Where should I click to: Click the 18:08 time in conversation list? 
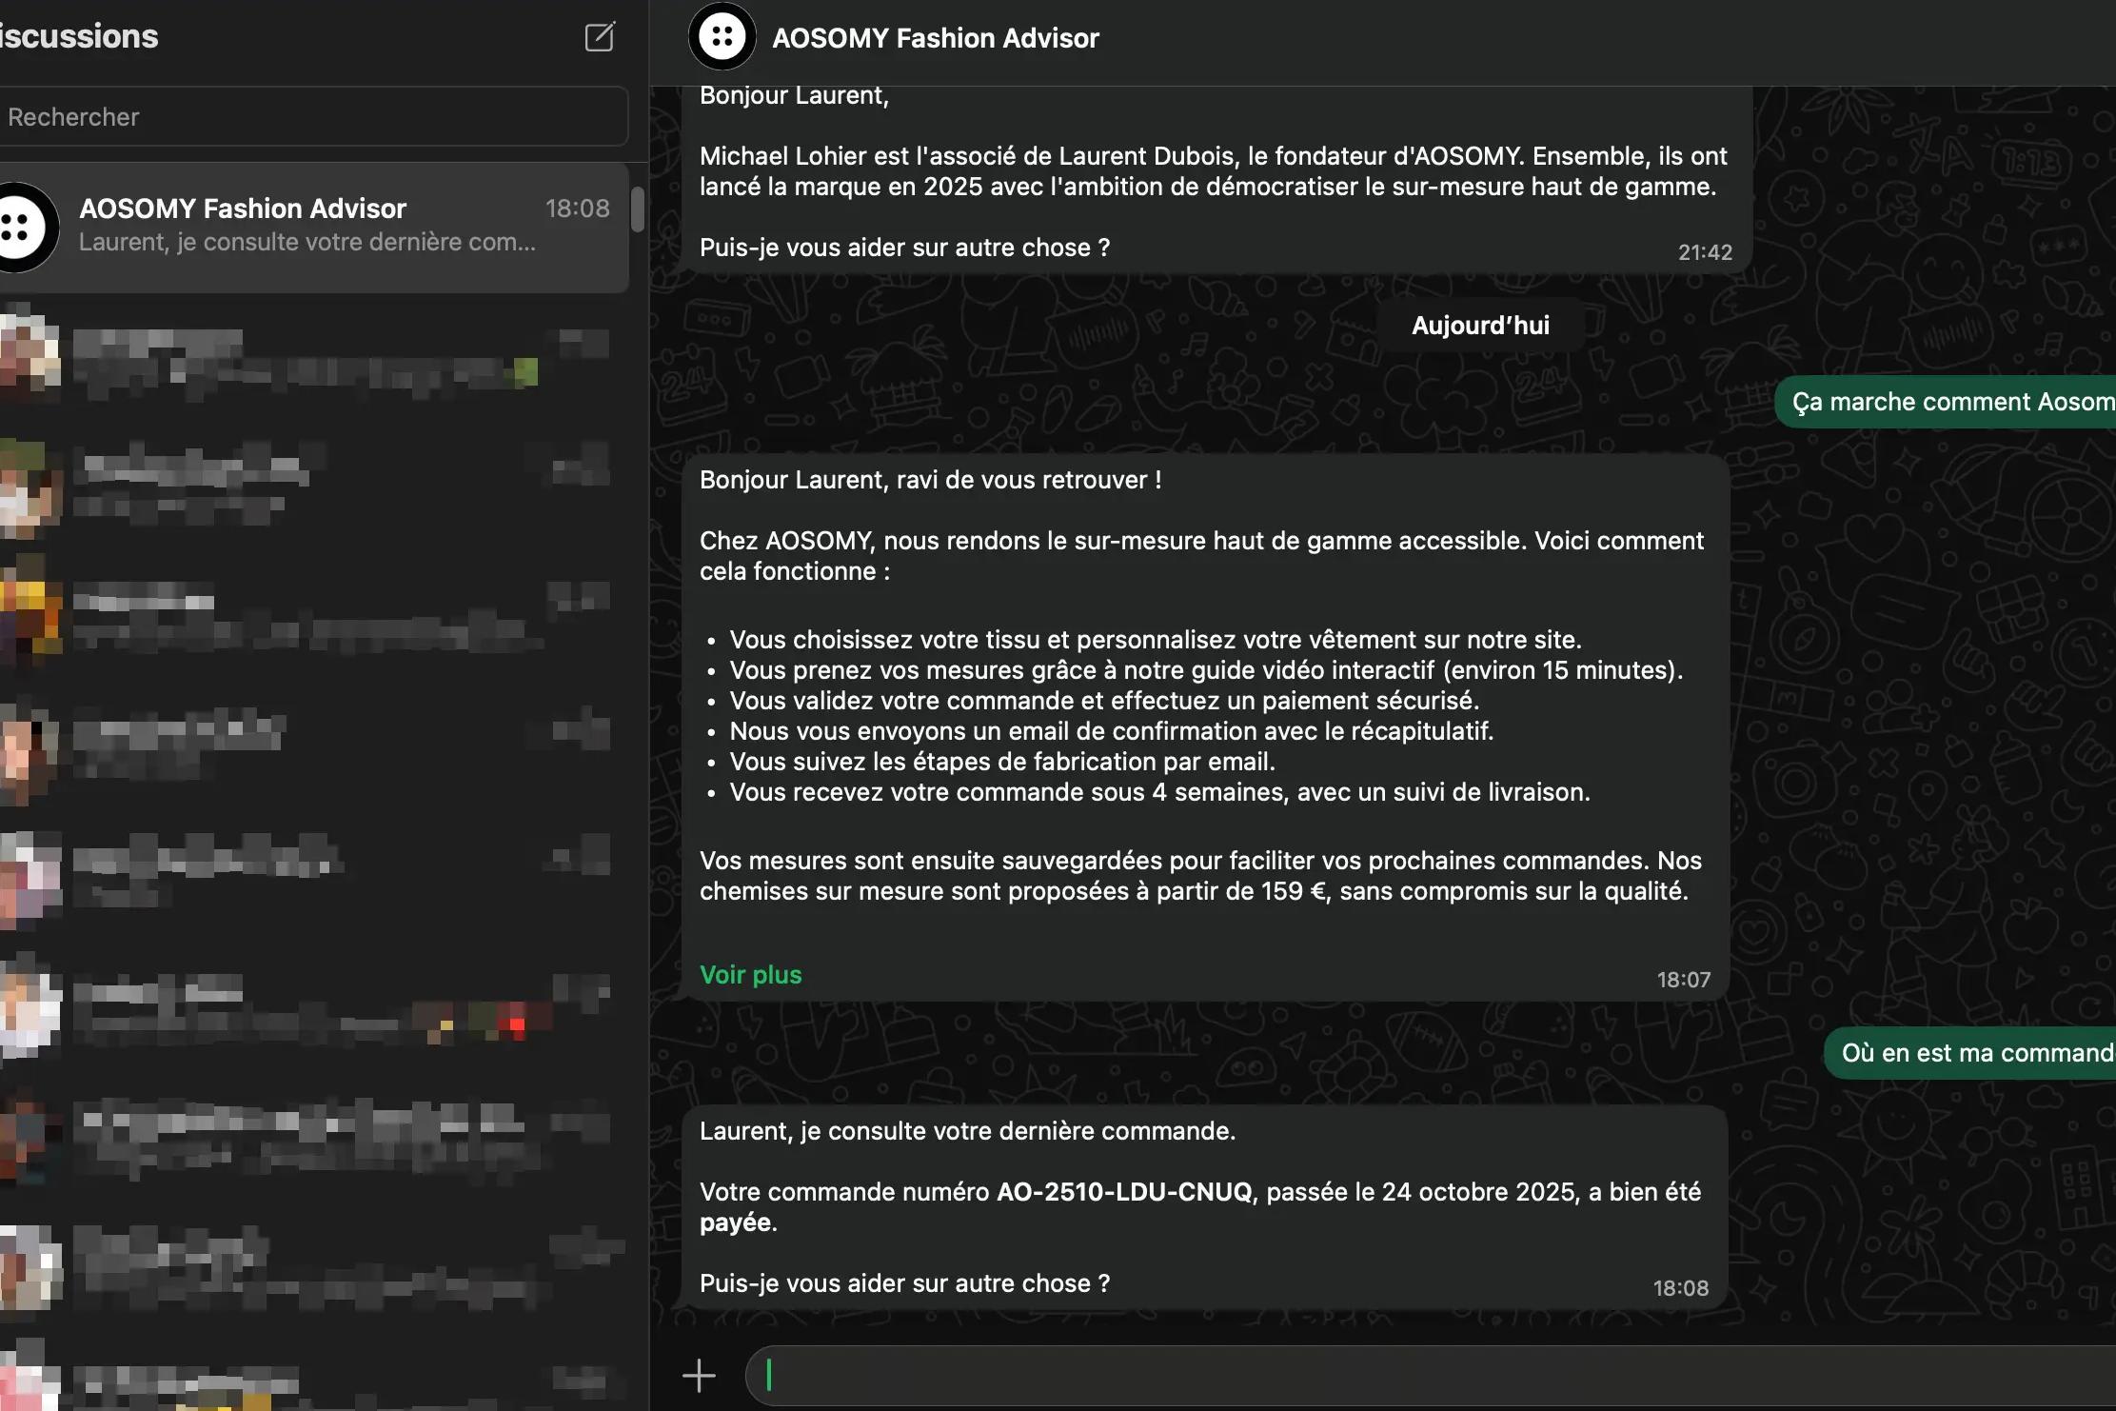coord(577,209)
